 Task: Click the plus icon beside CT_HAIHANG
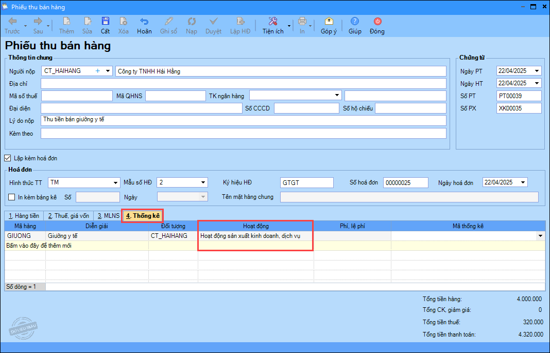click(x=98, y=71)
